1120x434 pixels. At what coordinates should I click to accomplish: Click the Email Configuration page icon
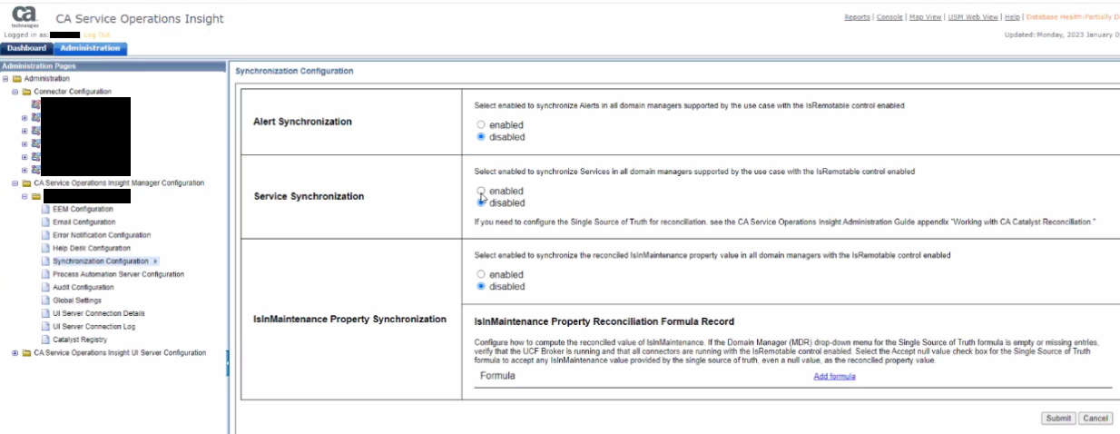coord(45,222)
